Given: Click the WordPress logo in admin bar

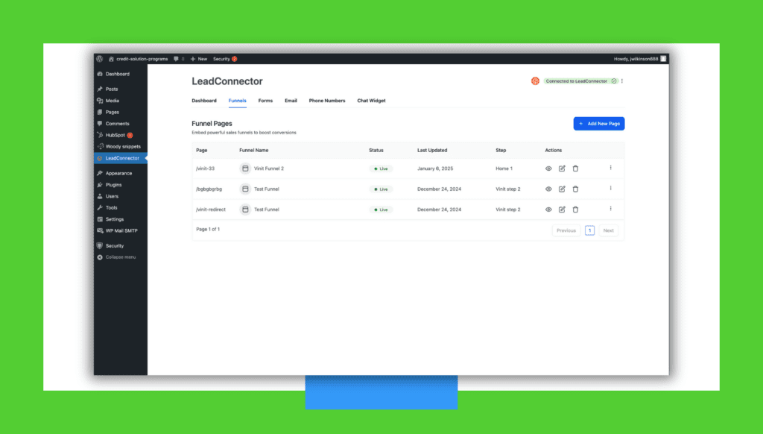Looking at the screenshot, I should 100,59.
